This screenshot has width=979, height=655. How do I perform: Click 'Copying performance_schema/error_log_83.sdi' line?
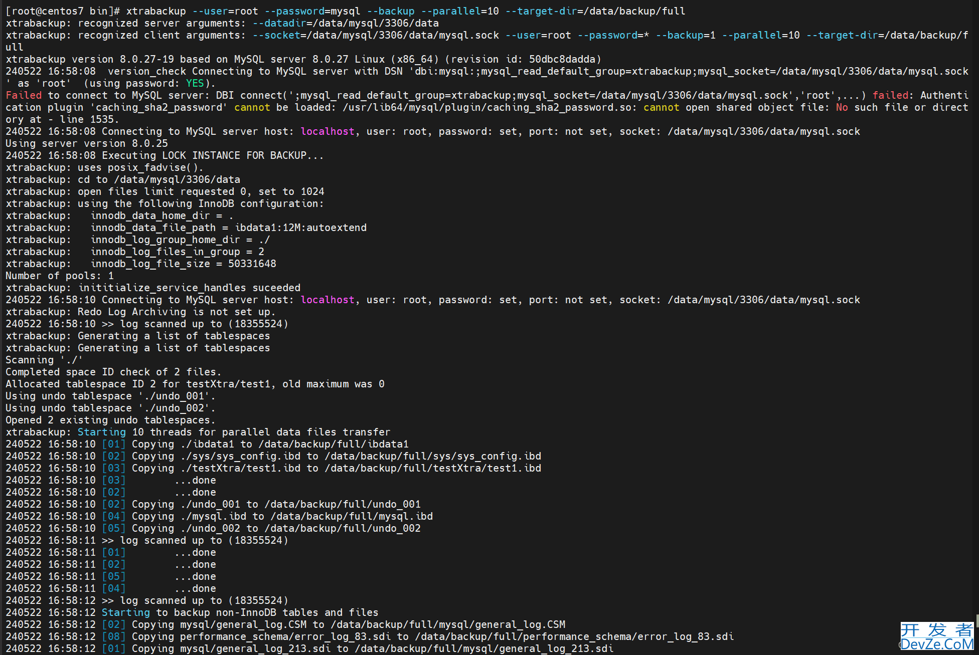(370, 636)
